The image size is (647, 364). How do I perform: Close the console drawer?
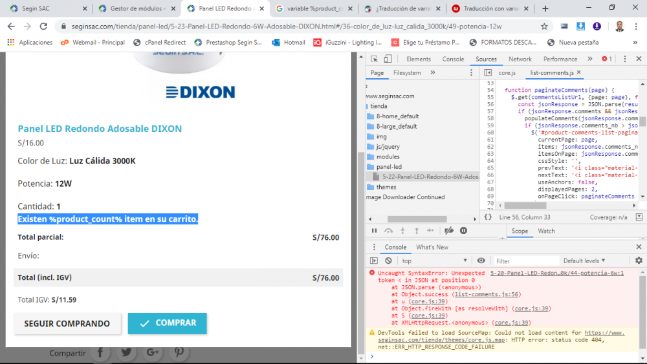639,247
